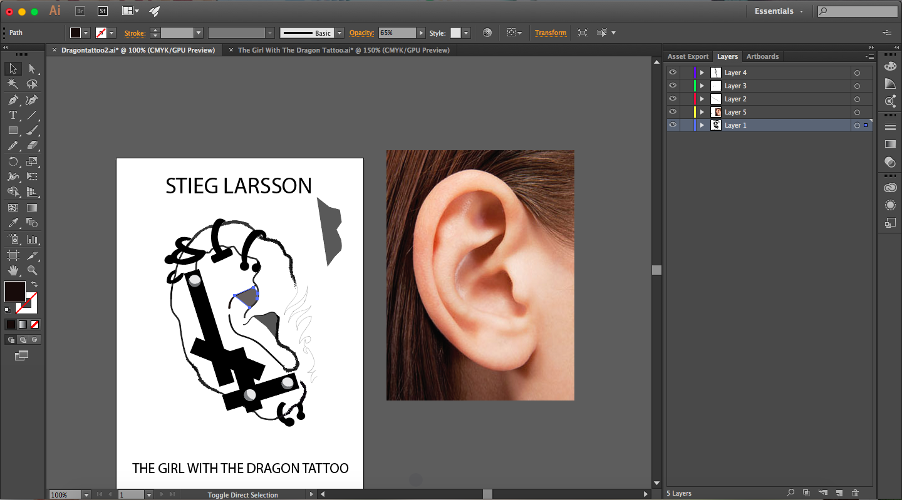Select the Direct Selection tool

tap(32, 69)
